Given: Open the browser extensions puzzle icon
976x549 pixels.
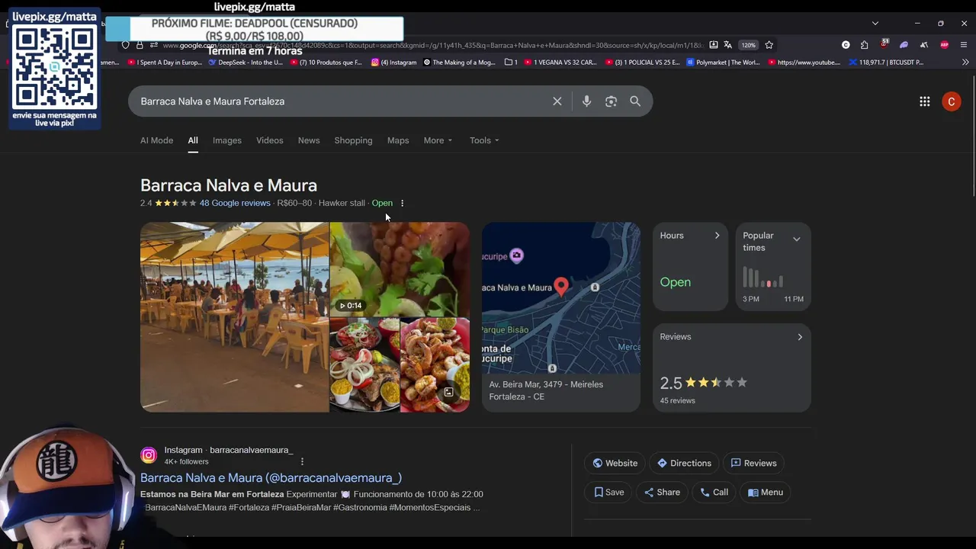Looking at the screenshot, I should pos(864,45).
